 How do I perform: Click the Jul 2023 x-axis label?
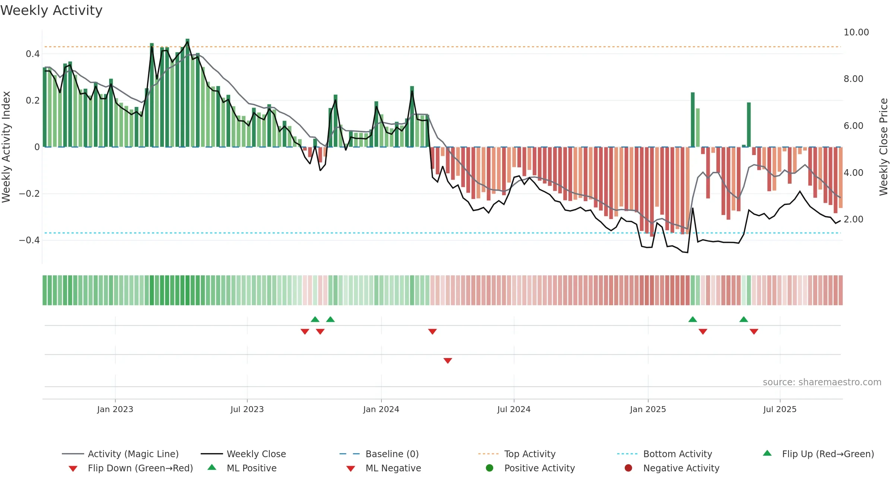[247, 409]
